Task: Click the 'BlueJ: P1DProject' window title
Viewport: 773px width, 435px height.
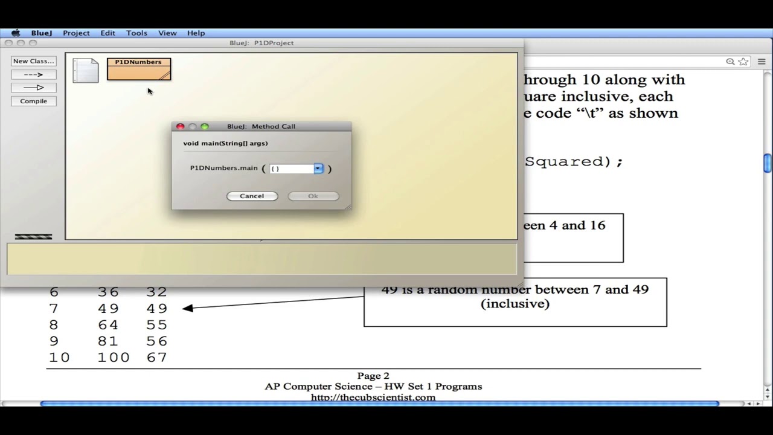Action: pos(261,43)
